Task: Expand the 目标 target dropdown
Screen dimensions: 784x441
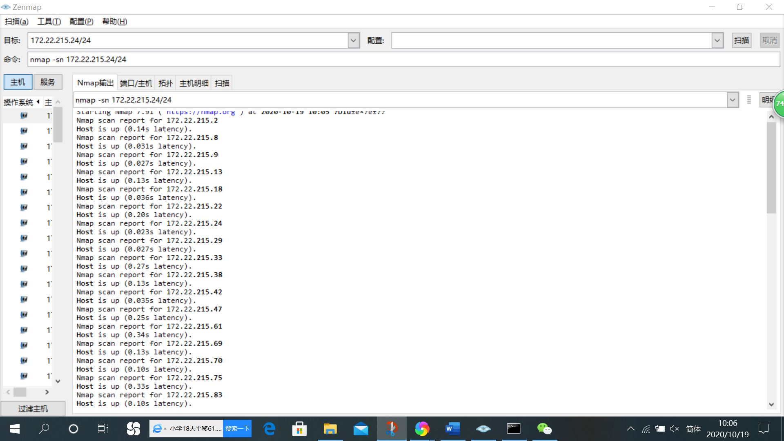Action: tap(353, 40)
